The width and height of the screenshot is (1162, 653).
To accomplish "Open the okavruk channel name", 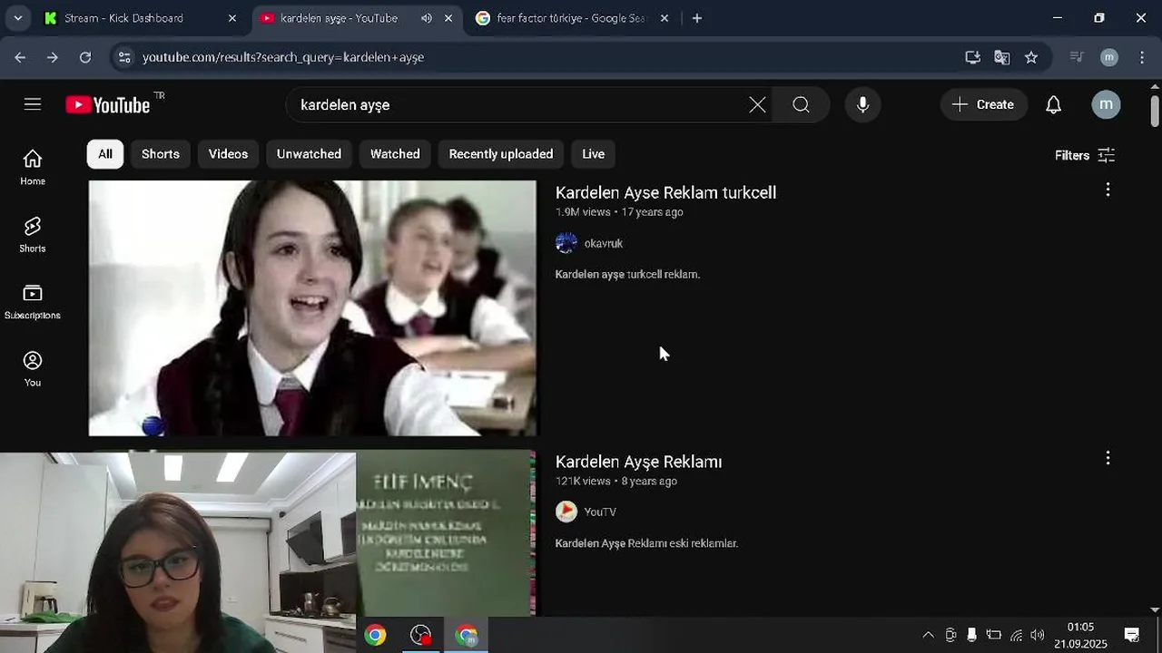I will [x=604, y=243].
